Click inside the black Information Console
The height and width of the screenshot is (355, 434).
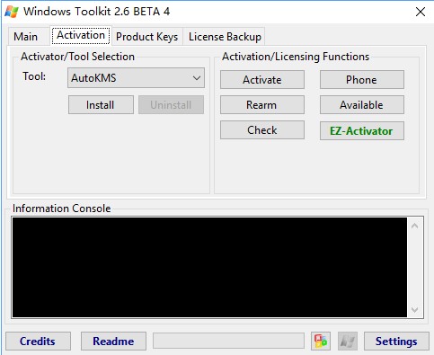coord(209,267)
